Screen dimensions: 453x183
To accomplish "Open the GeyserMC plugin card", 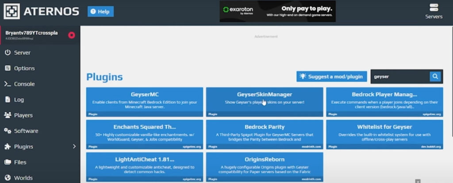I will tap(145, 102).
